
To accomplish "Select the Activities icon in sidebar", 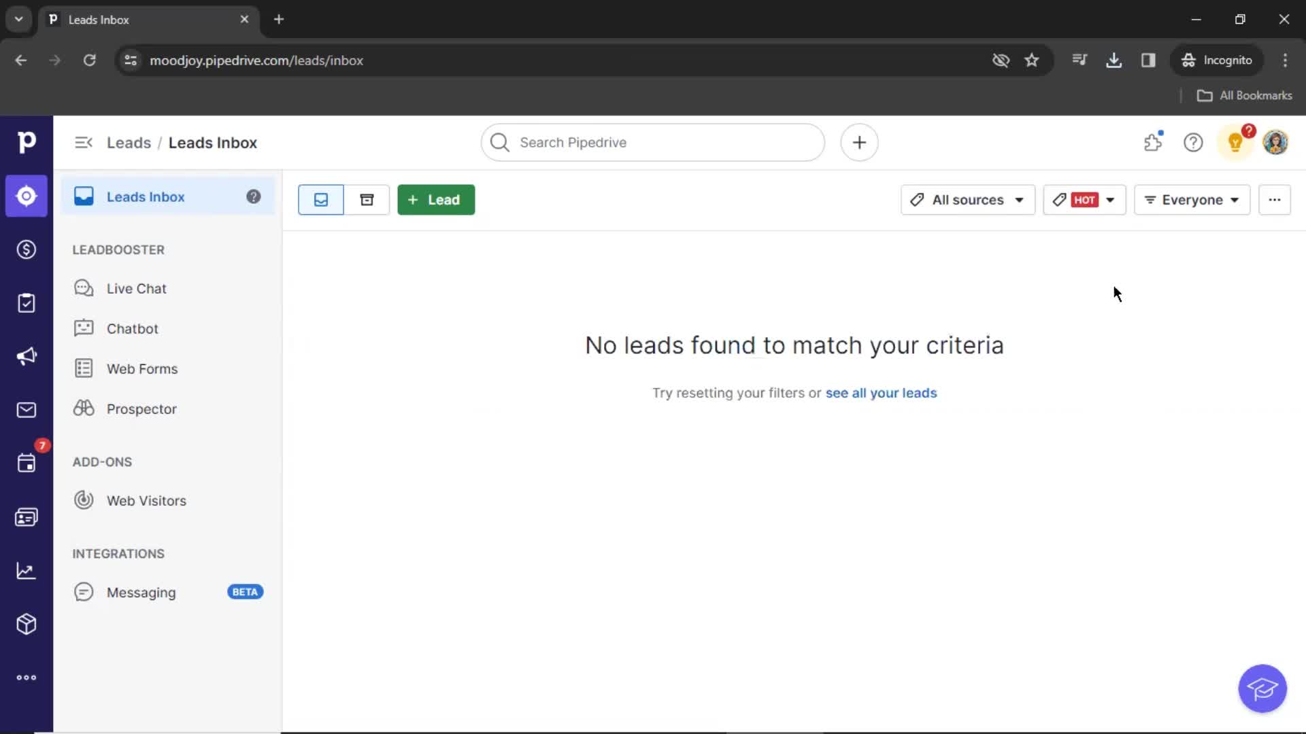I will (26, 462).
